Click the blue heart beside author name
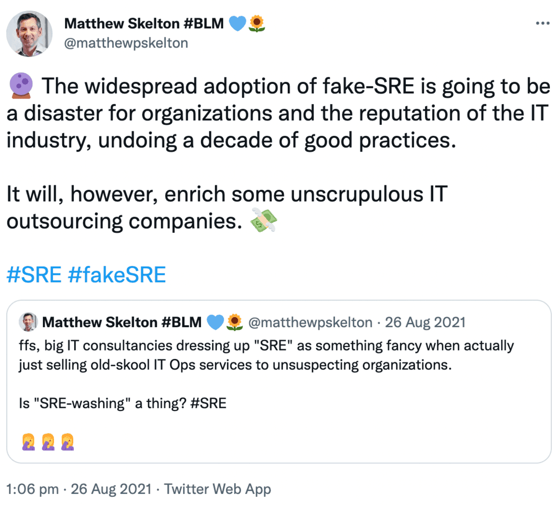The height and width of the screenshot is (505, 560). [237, 24]
